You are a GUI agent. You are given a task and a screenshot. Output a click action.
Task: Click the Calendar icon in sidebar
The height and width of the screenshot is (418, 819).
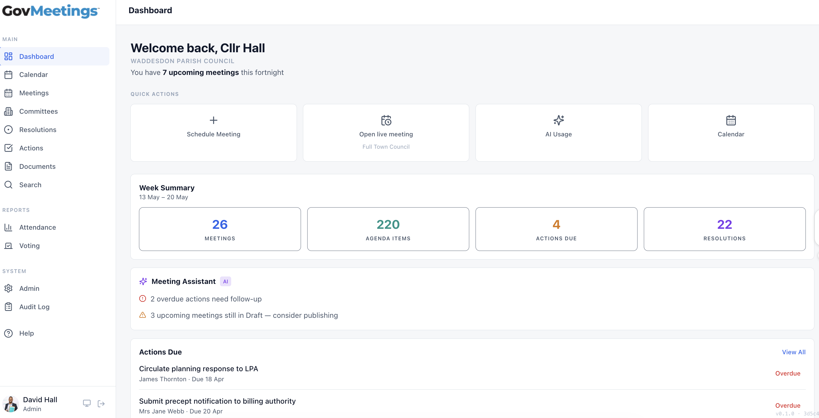click(8, 75)
